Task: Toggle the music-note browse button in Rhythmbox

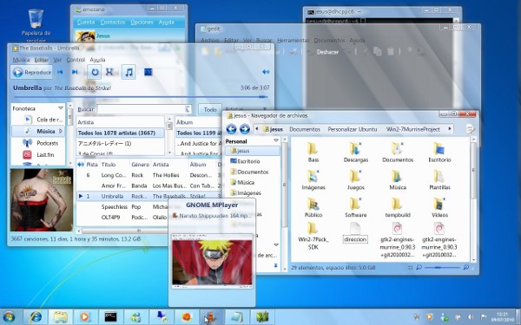Action: (x=129, y=72)
